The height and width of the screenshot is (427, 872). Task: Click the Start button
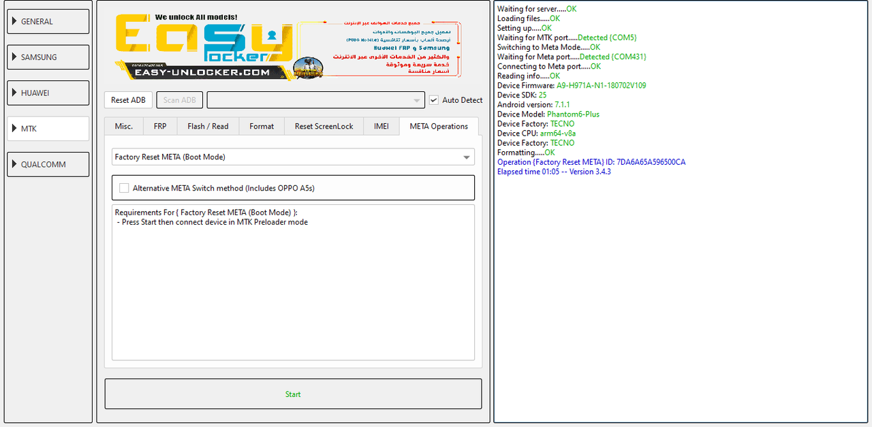(x=293, y=394)
